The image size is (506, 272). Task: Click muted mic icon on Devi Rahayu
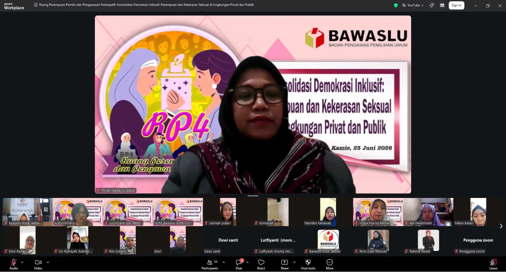pyautogui.click(x=6, y=251)
